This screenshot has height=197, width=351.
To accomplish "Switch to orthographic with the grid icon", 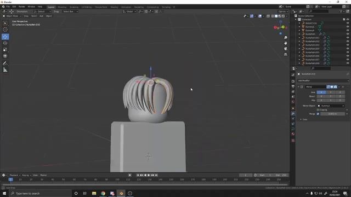I will click(285, 54).
